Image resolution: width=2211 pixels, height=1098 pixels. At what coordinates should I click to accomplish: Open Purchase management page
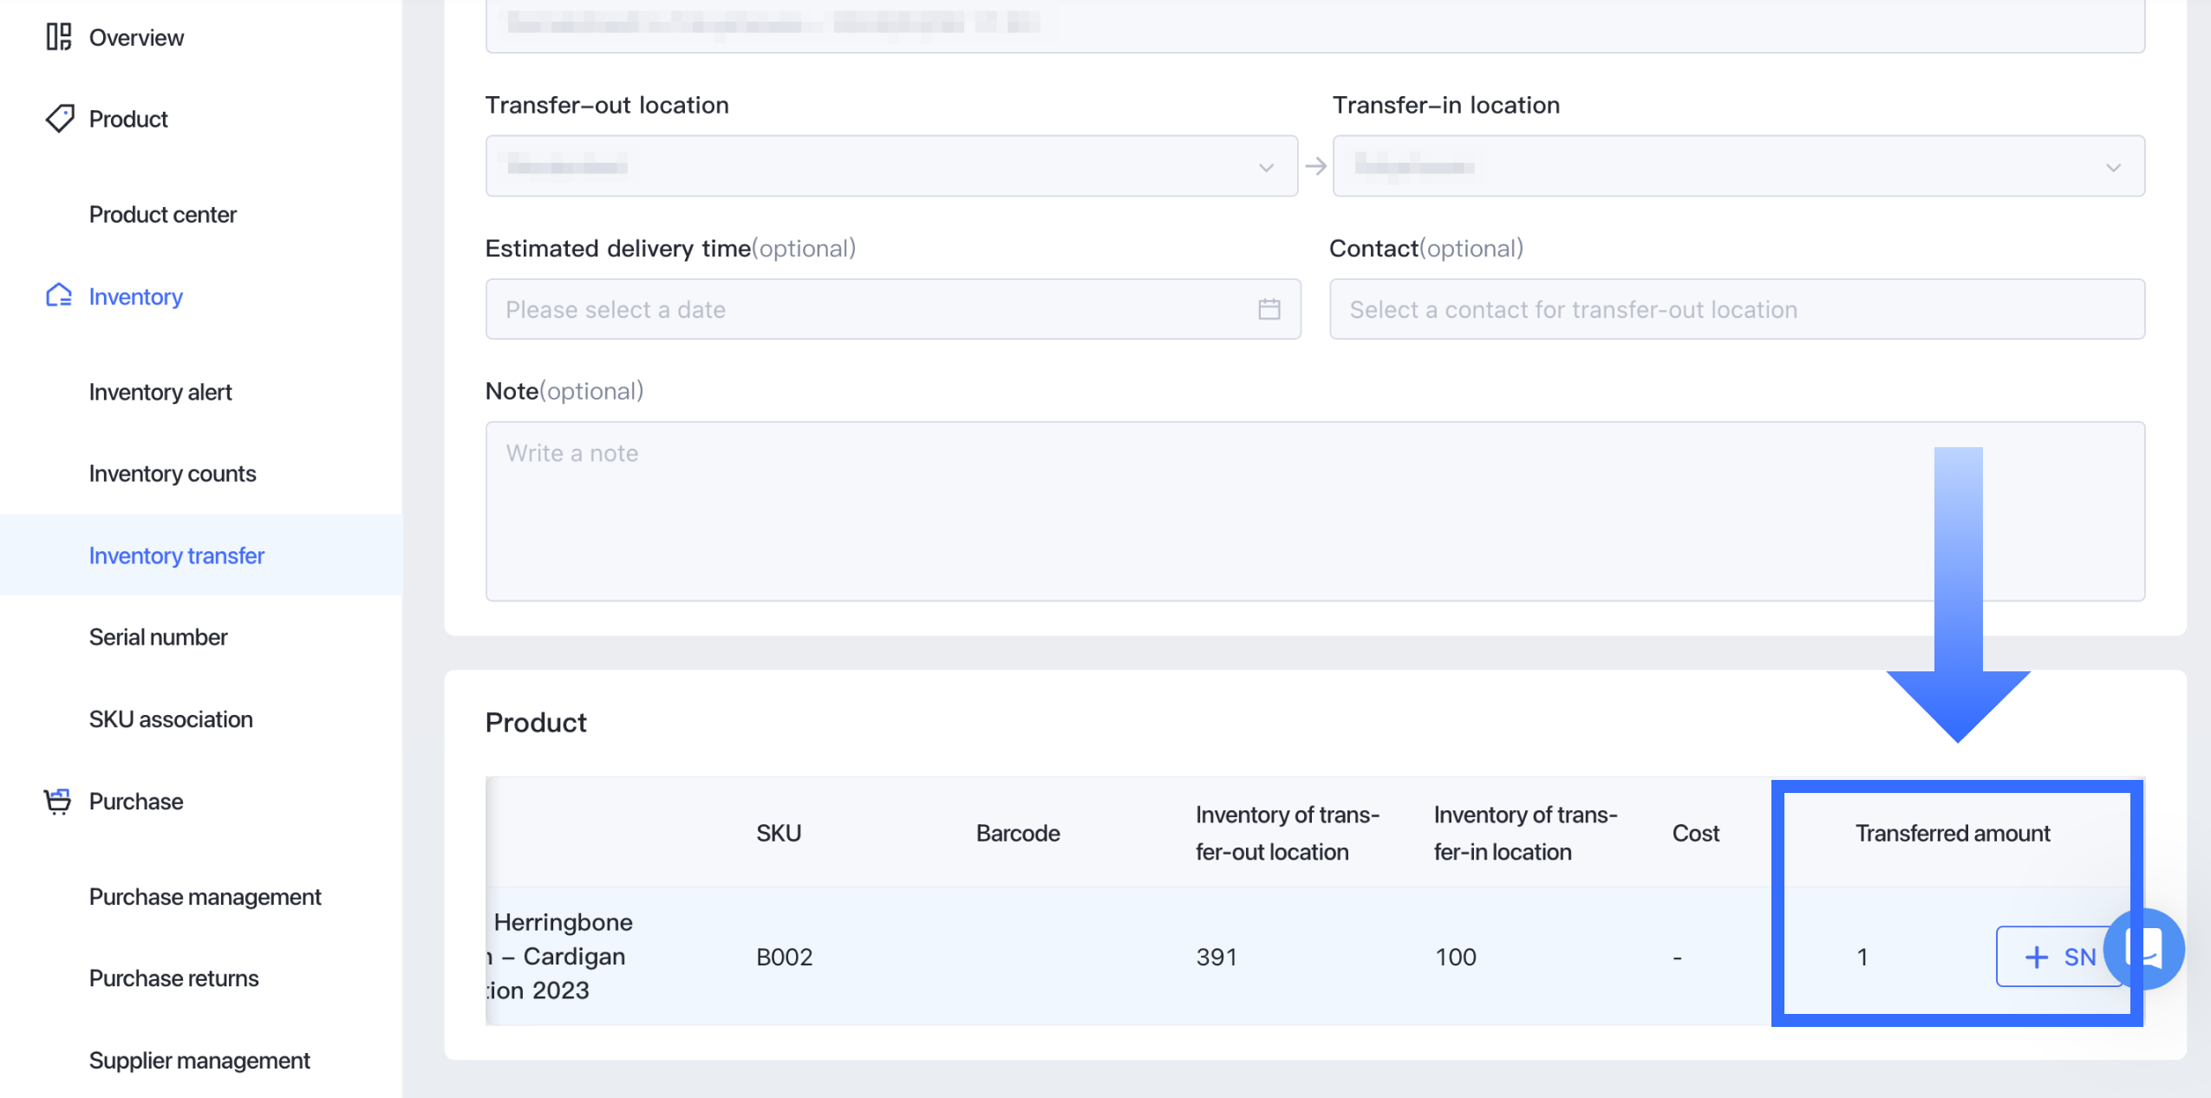tap(205, 896)
